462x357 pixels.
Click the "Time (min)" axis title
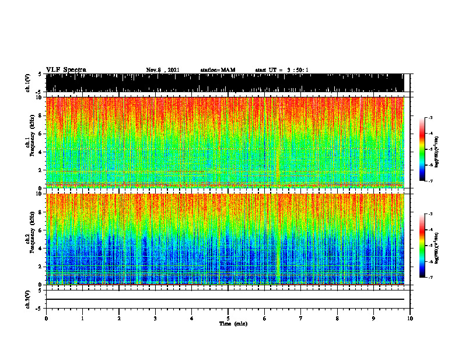click(x=233, y=324)
